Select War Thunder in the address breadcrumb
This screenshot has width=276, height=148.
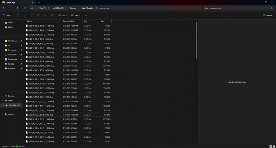[x=87, y=8]
